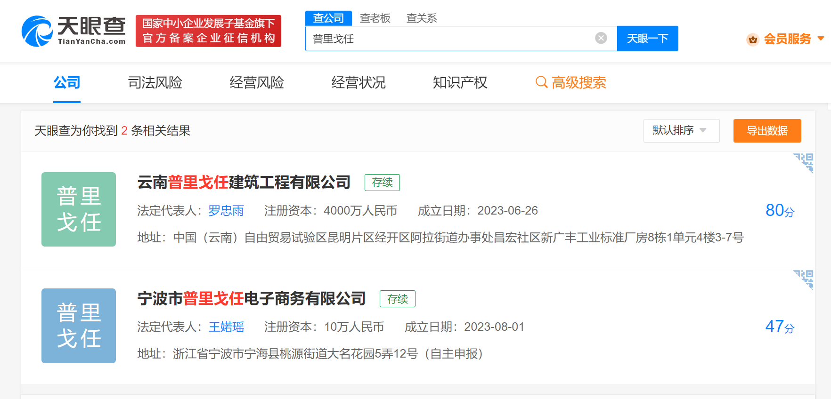Open legal representative 罗忠雨
831x399 pixels.
(x=226, y=210)
